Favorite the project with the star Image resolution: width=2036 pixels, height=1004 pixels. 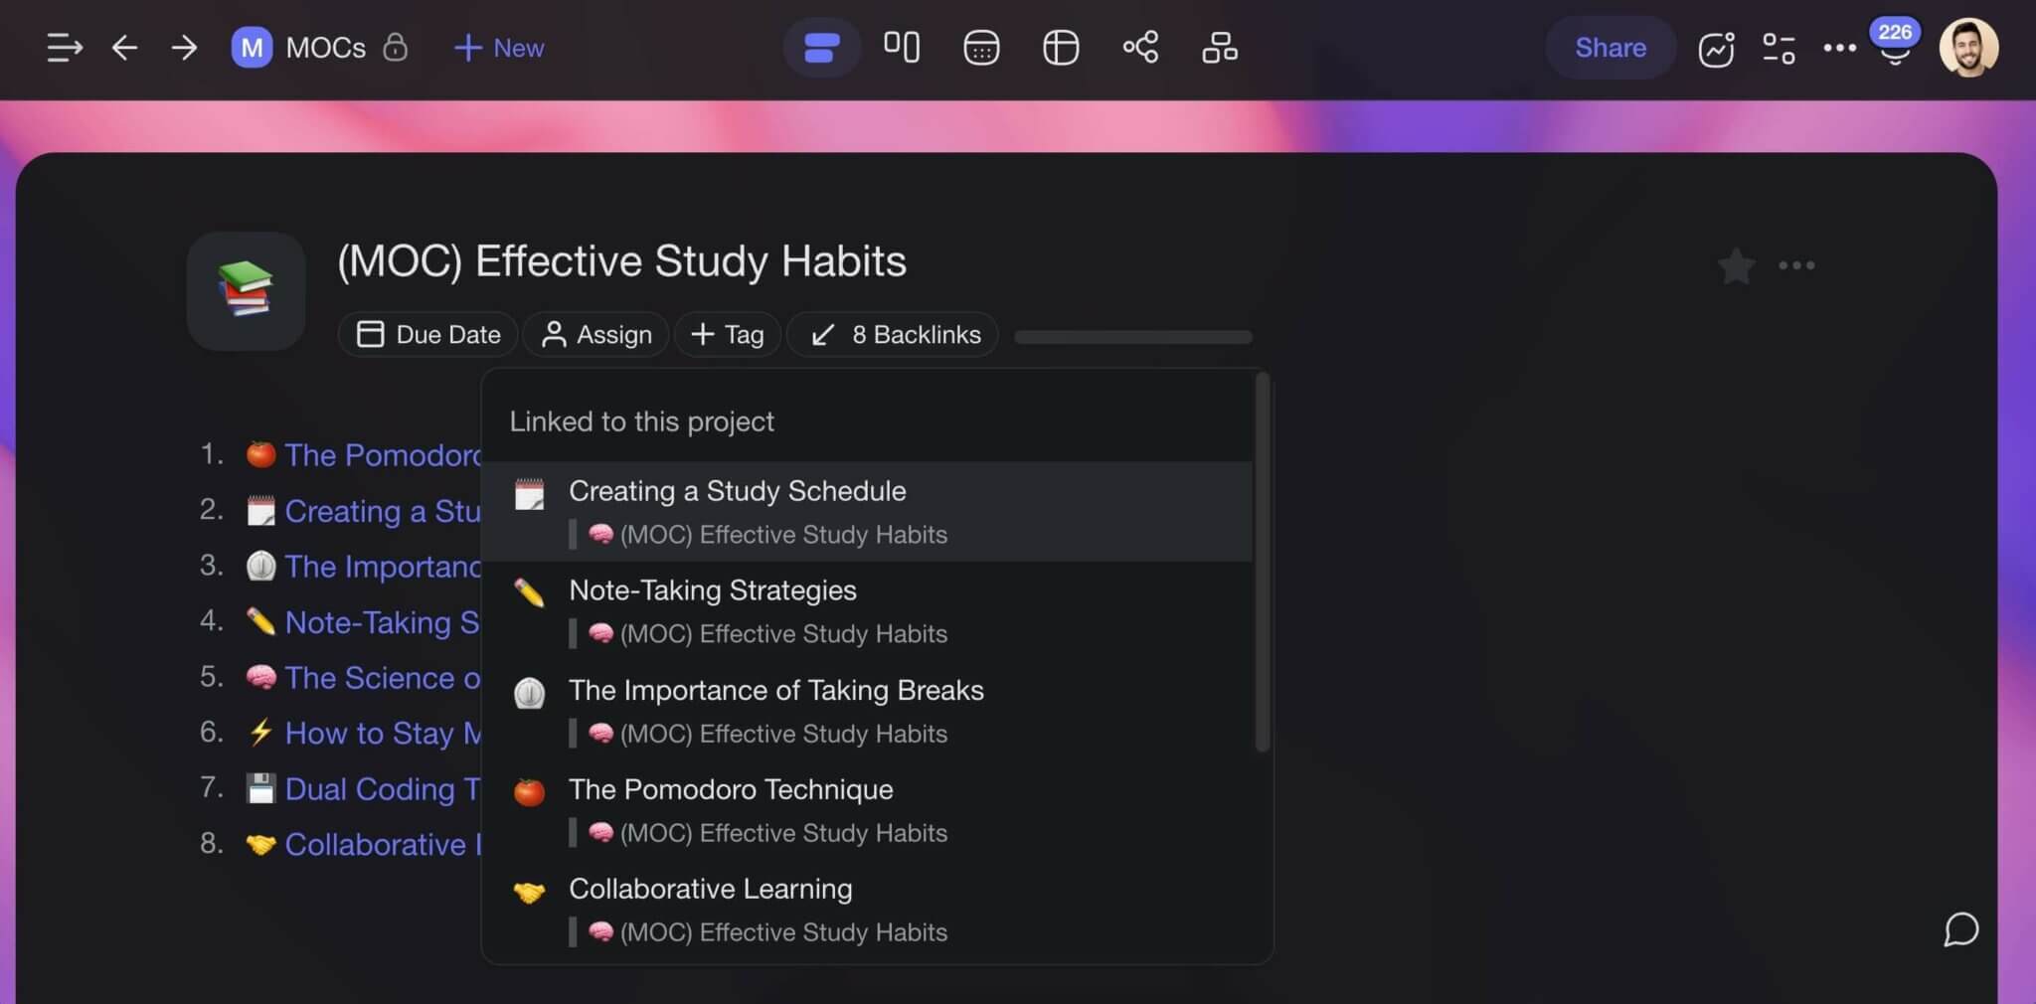[1736, 265]
